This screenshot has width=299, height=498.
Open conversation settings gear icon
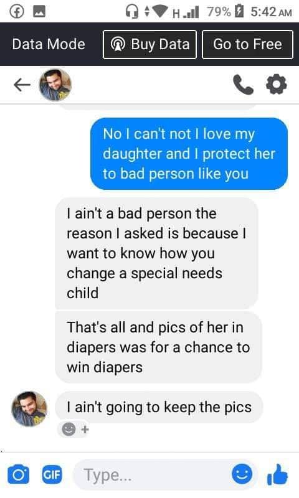pyautogui.click(x=276, y=84)
